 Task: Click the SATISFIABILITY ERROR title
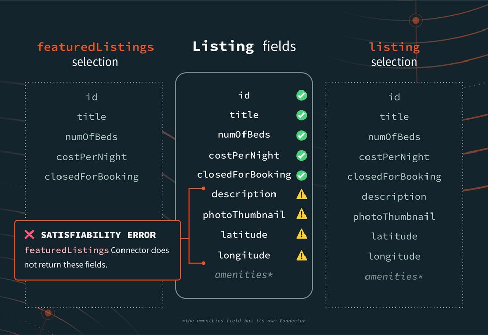click(98, 235)
